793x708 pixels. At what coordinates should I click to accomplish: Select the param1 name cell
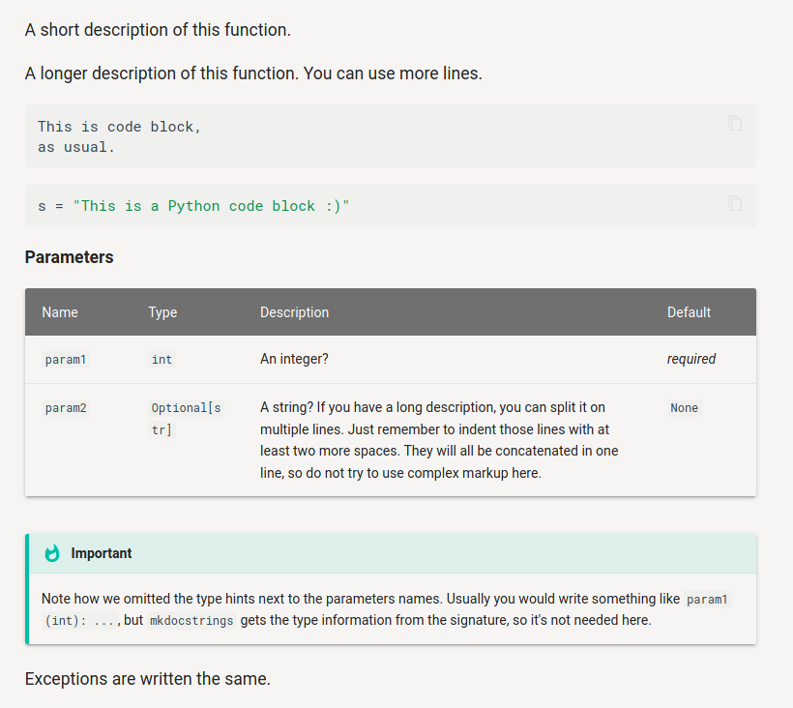pos(66,360)
